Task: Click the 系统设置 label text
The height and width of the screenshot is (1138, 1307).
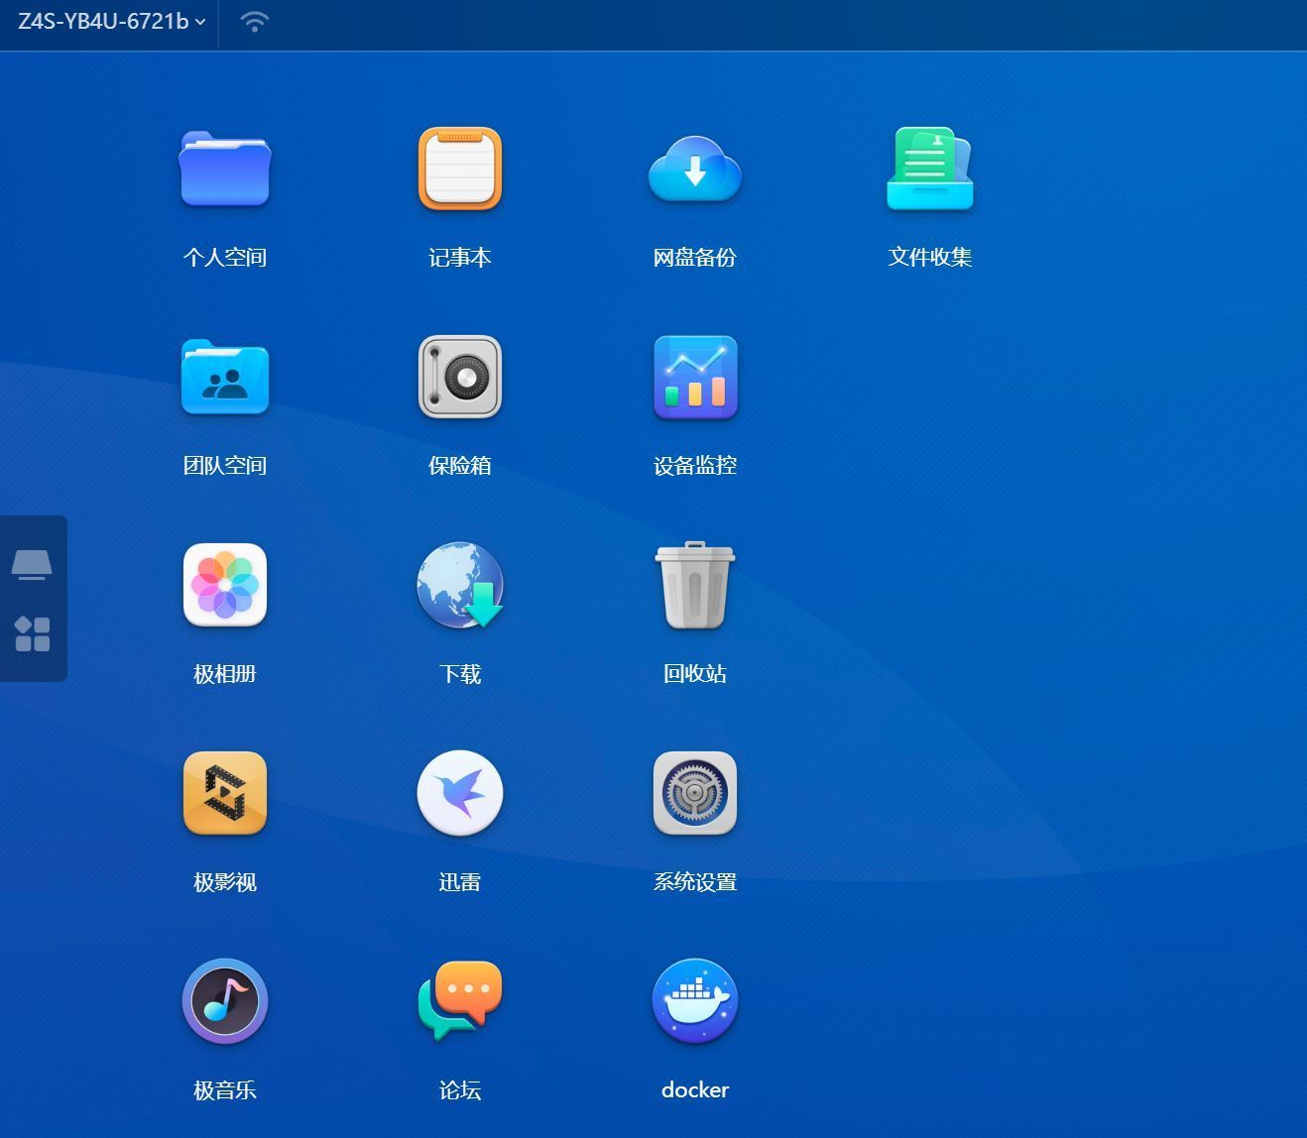Action: click(695, 882)
